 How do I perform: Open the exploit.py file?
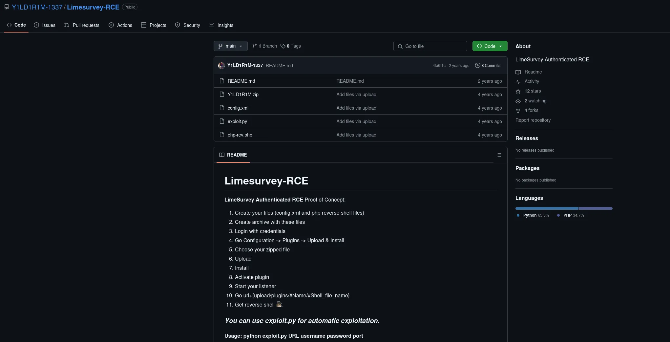(237, 121)
